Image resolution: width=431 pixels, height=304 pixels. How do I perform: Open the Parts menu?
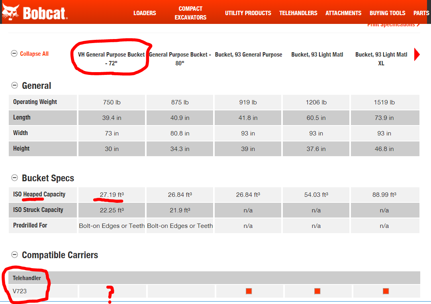pos(421,13)
